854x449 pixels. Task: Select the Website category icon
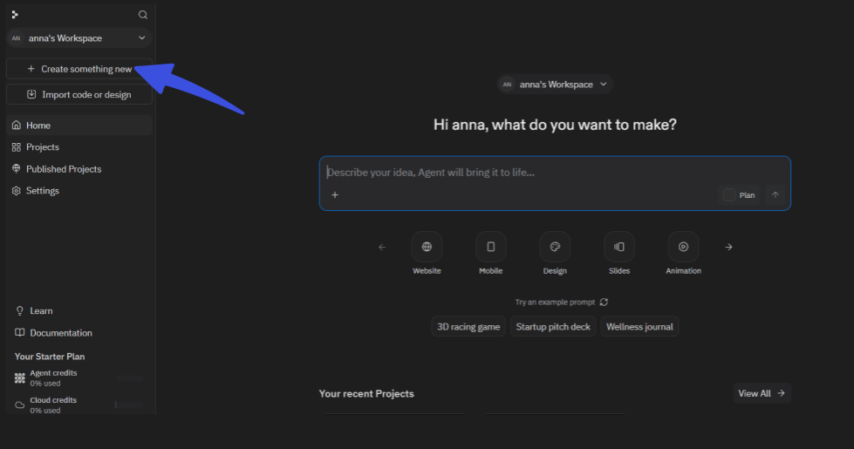427,247
